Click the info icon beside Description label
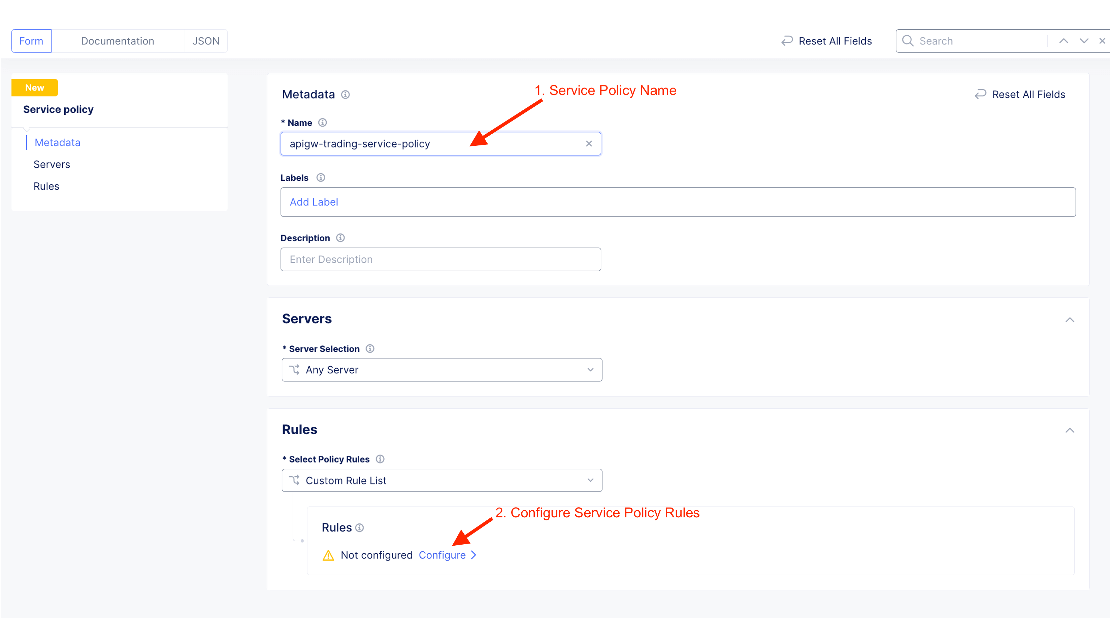The width and height of the screenshot is (1110, 618). (340, 238)
